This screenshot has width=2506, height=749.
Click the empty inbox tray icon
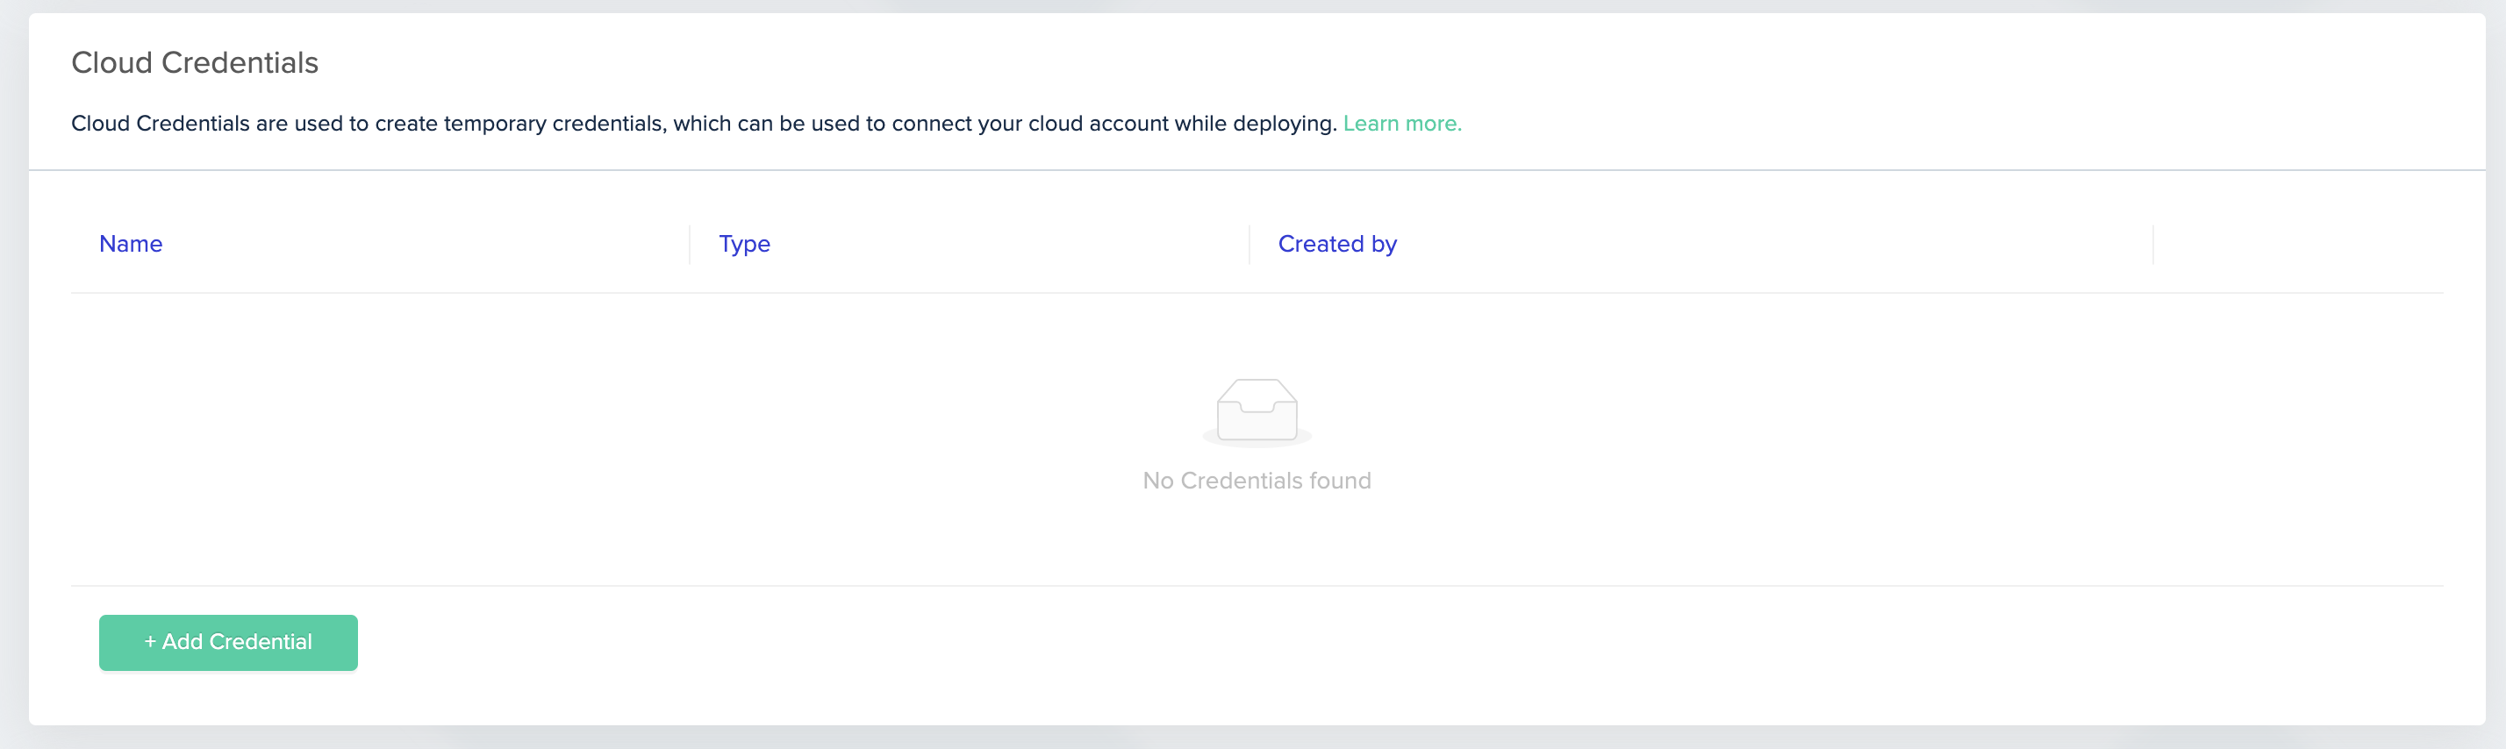coord(1257,411)
